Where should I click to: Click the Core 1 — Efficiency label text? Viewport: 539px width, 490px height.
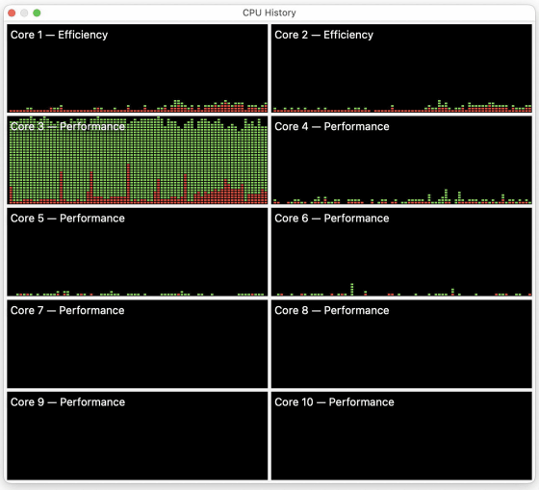point(59,35)
